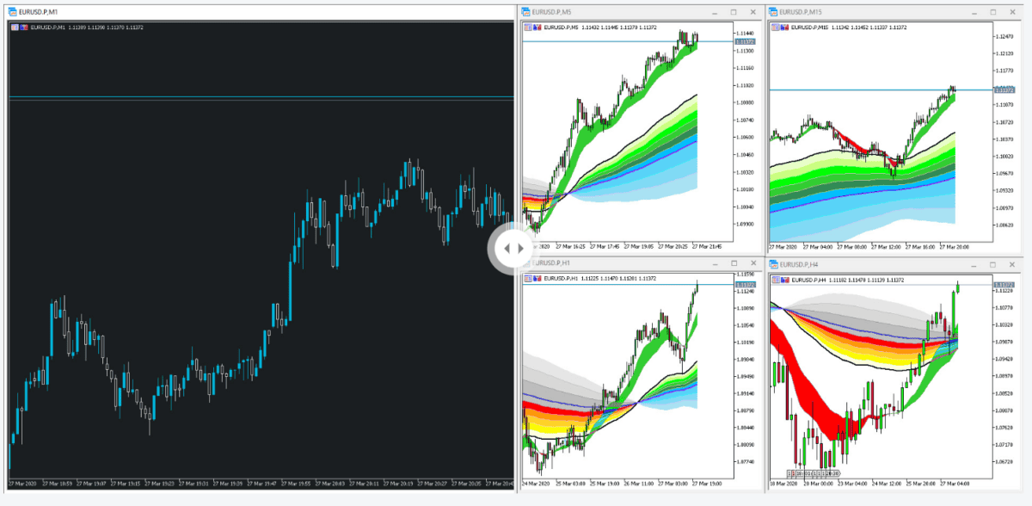This screenshot has width=1032, height=506.
Task: Click flag icon inside M5 chart header
Action: (x=537, y=28)
